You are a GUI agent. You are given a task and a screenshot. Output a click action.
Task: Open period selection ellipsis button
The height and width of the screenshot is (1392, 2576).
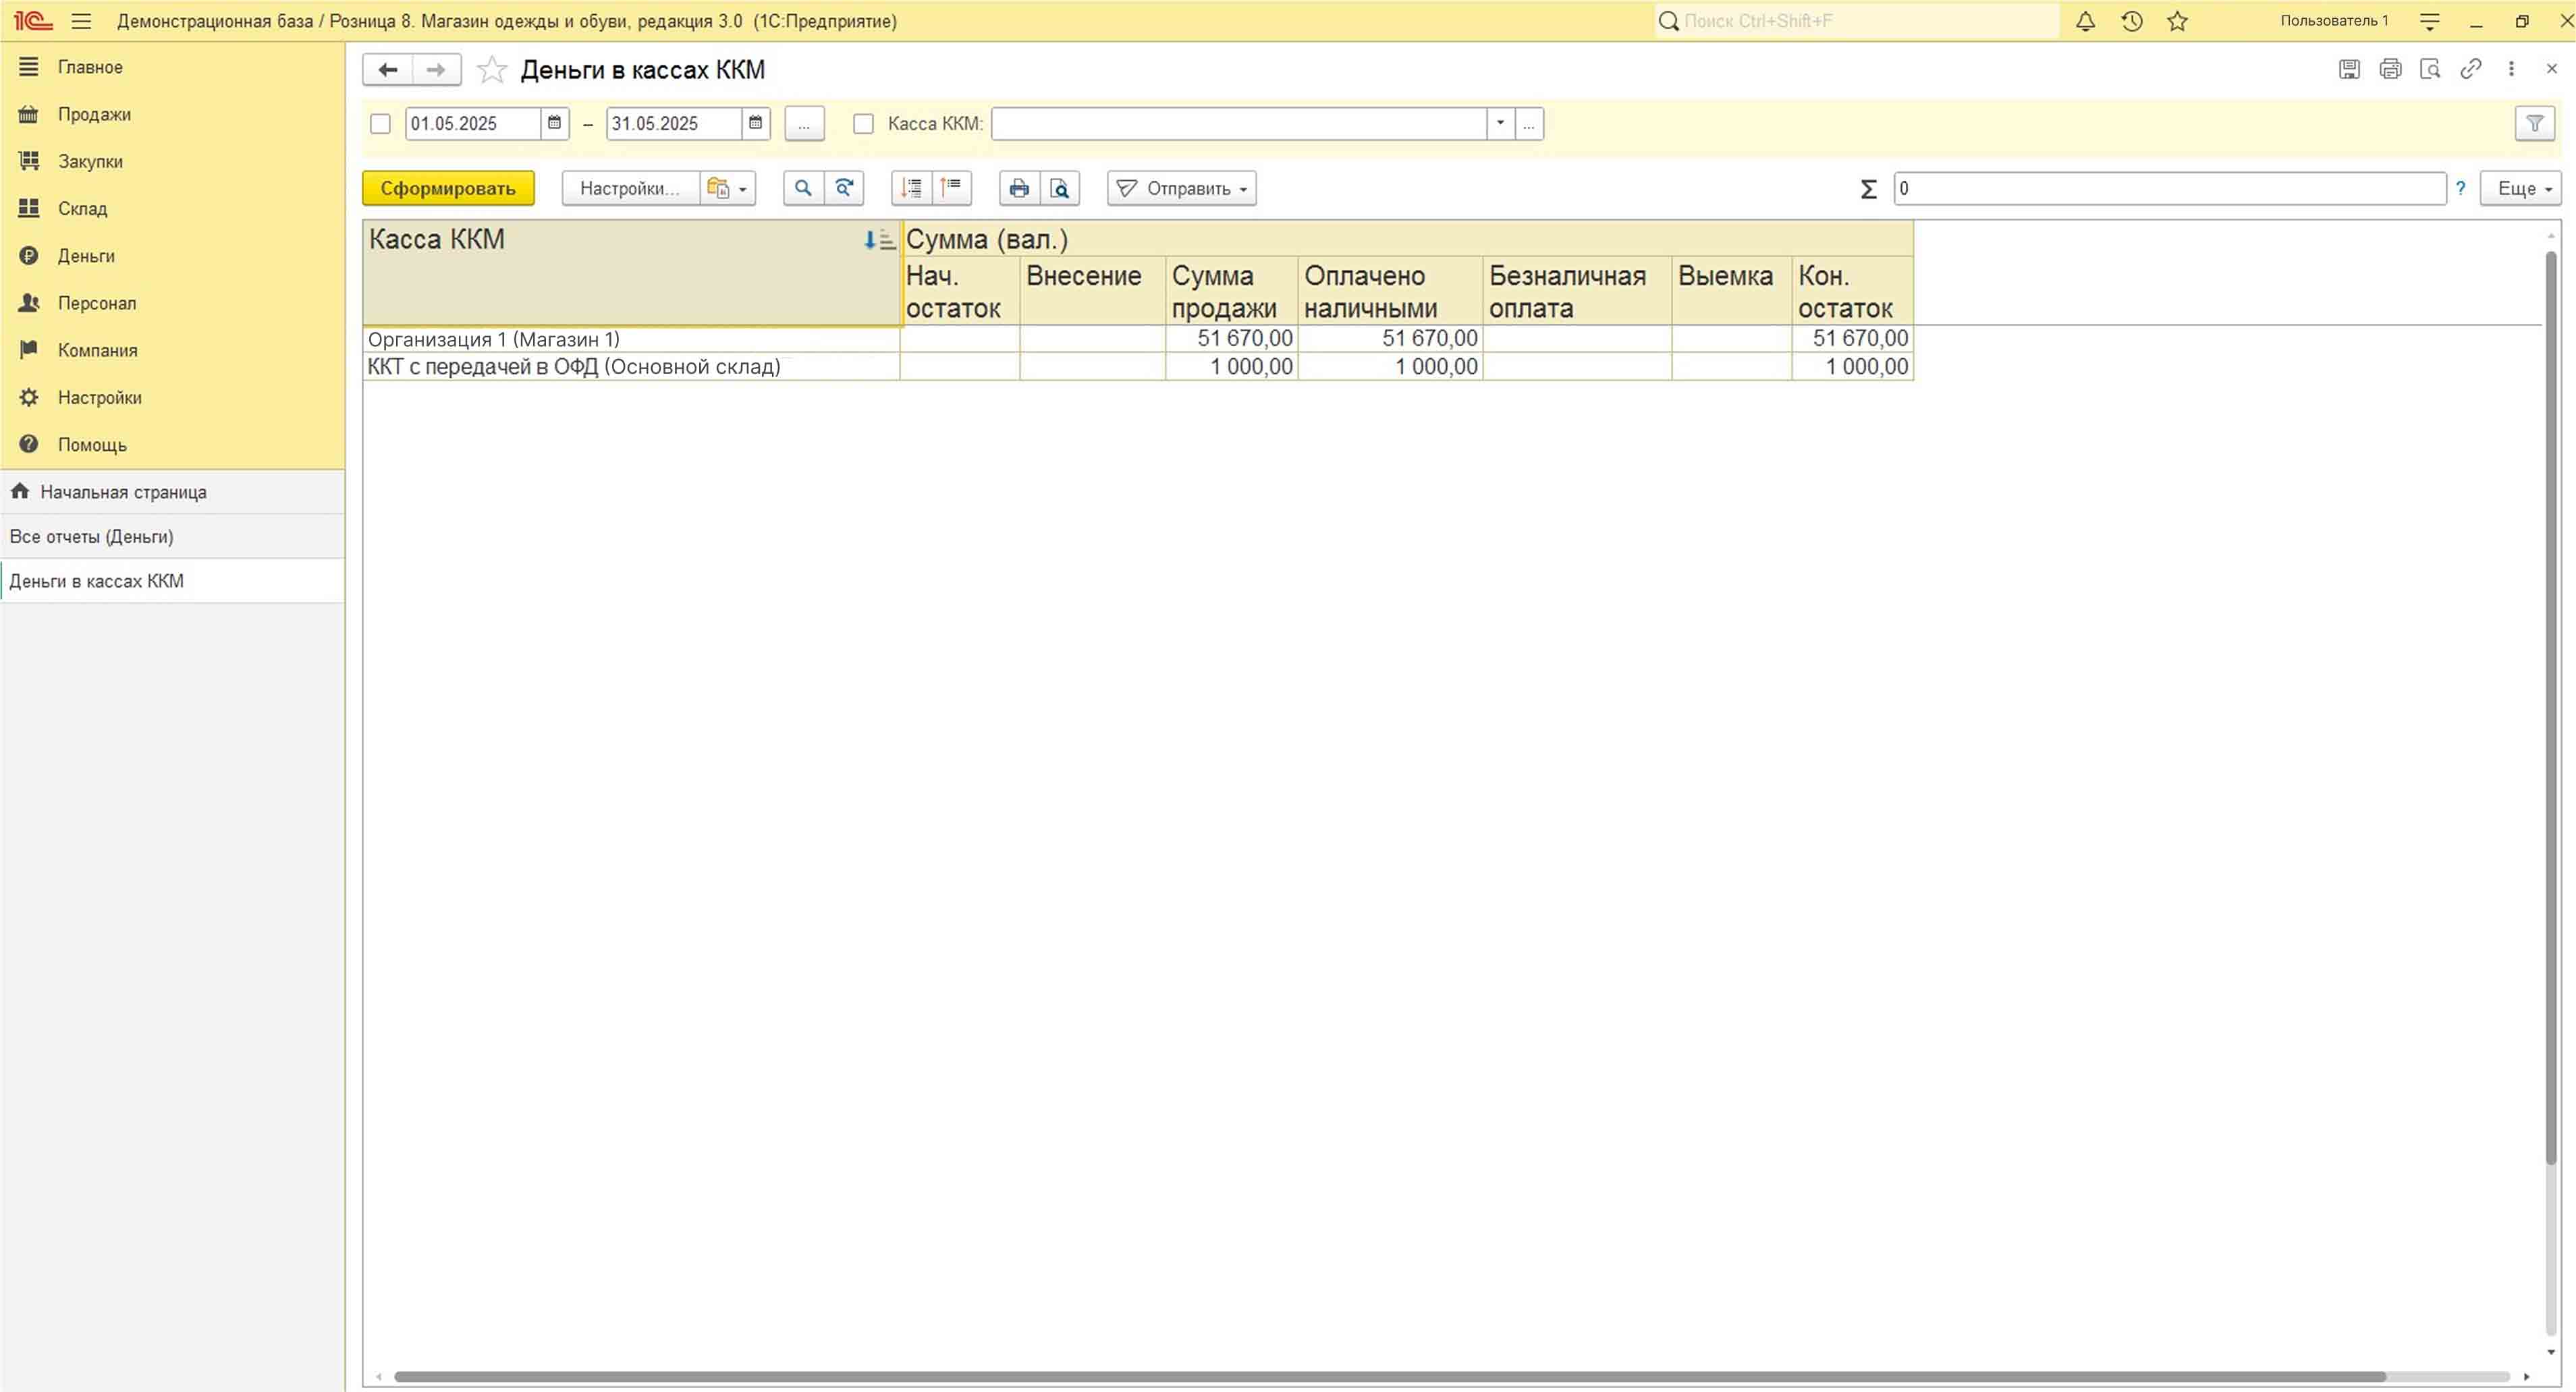pyautogui.click(x=804, y=124)
